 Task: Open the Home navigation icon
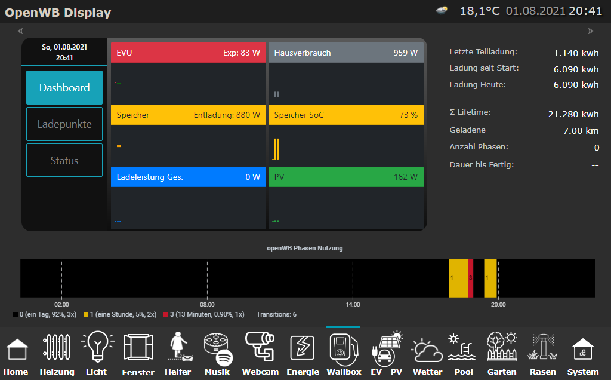(x=16, y=350)
